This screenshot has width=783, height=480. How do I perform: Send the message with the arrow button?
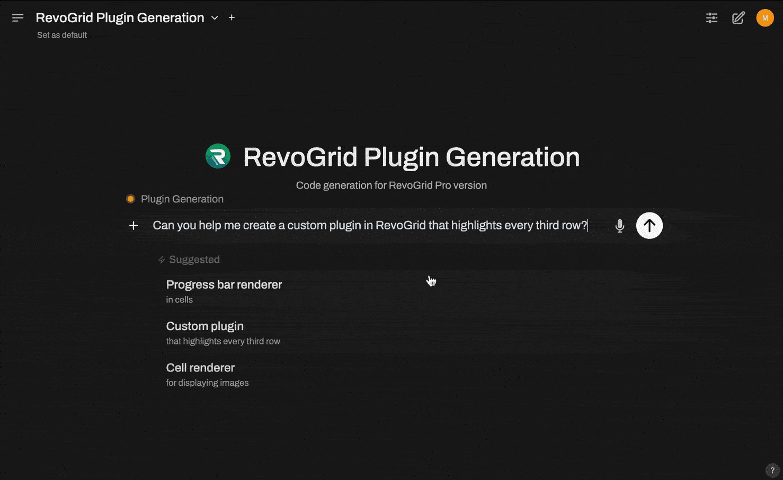click(x=649, y=226)
